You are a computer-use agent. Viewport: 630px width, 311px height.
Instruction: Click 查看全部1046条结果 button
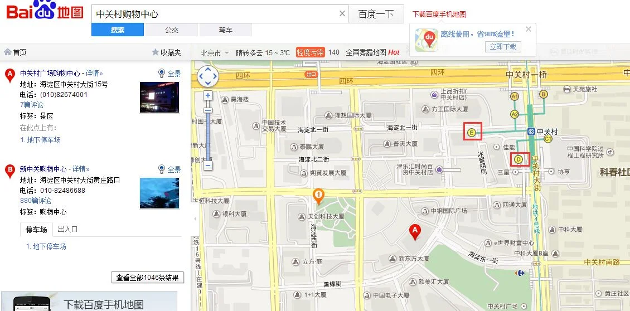click(x=147, y=277)
